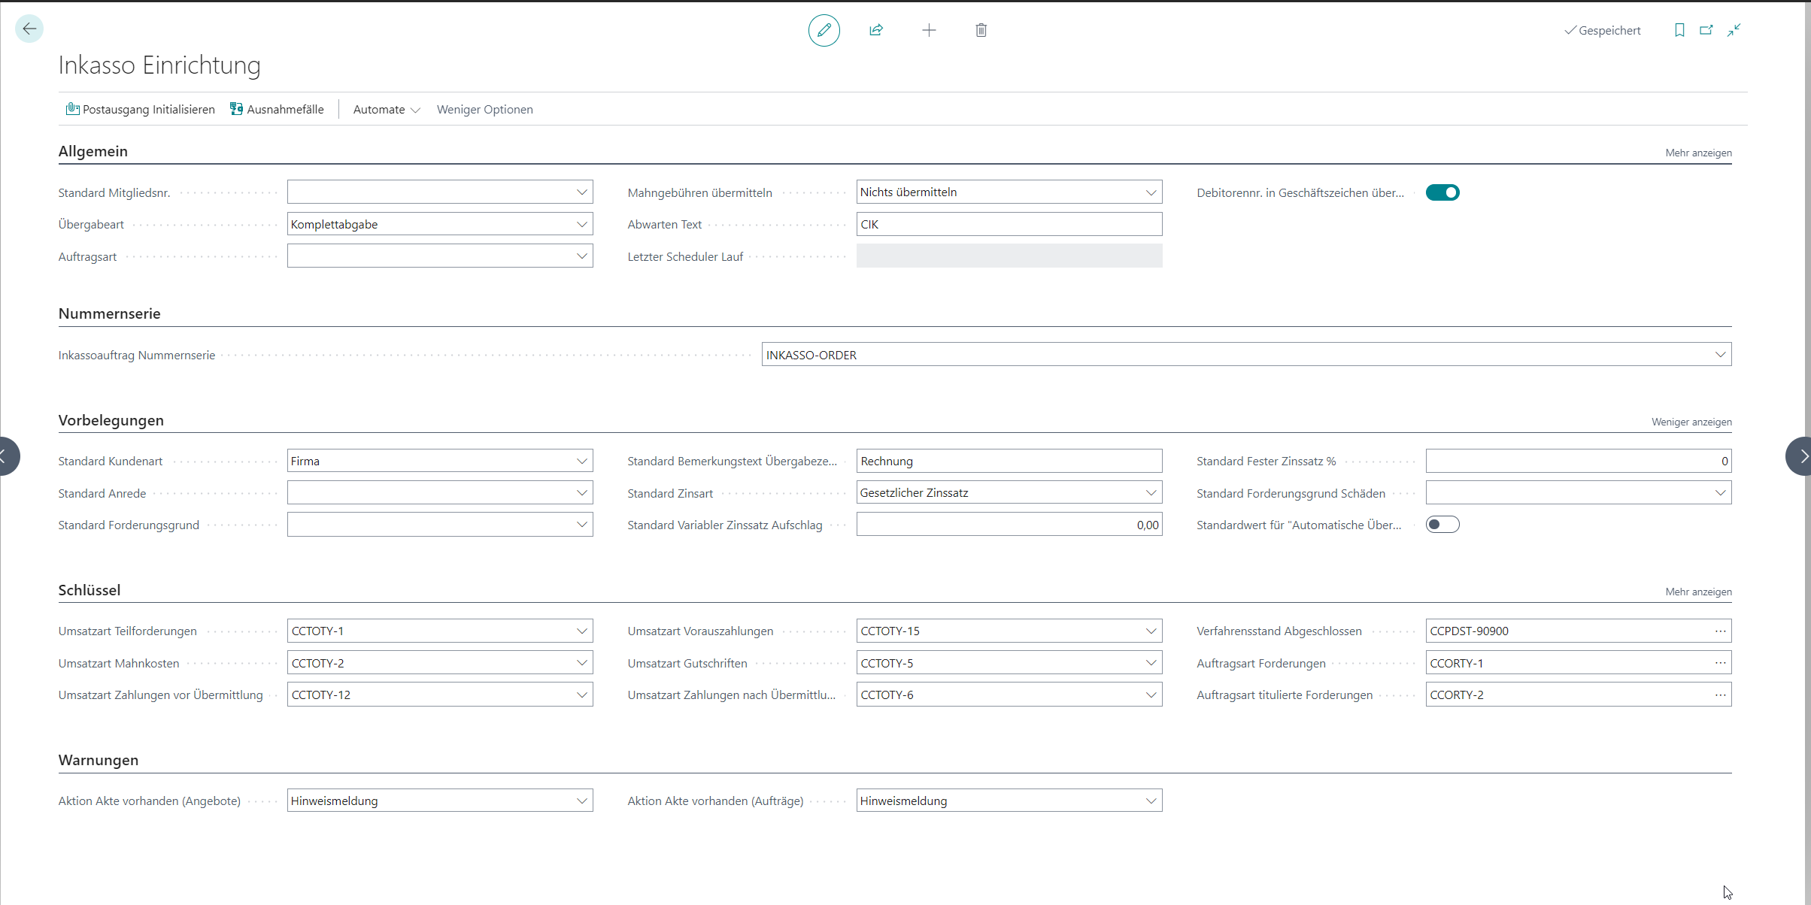Click the collapse arrows icon
Image resolution: width=1811 pixels, height=905 pixels.
click(x=1734, y=30)
